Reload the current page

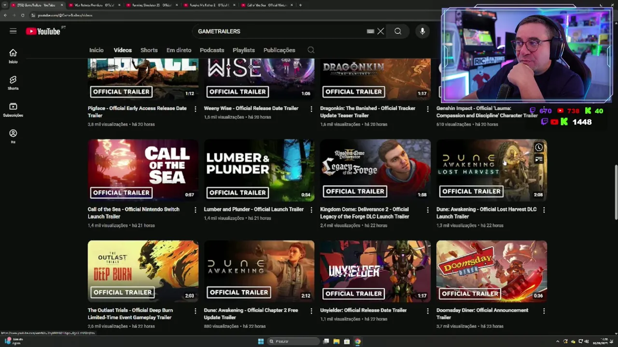click(22, 15)
